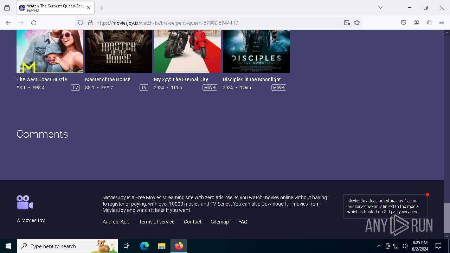Bookmark this page with the star
Viewport: 450px width, 253px height.
click(x=357, y=23)
